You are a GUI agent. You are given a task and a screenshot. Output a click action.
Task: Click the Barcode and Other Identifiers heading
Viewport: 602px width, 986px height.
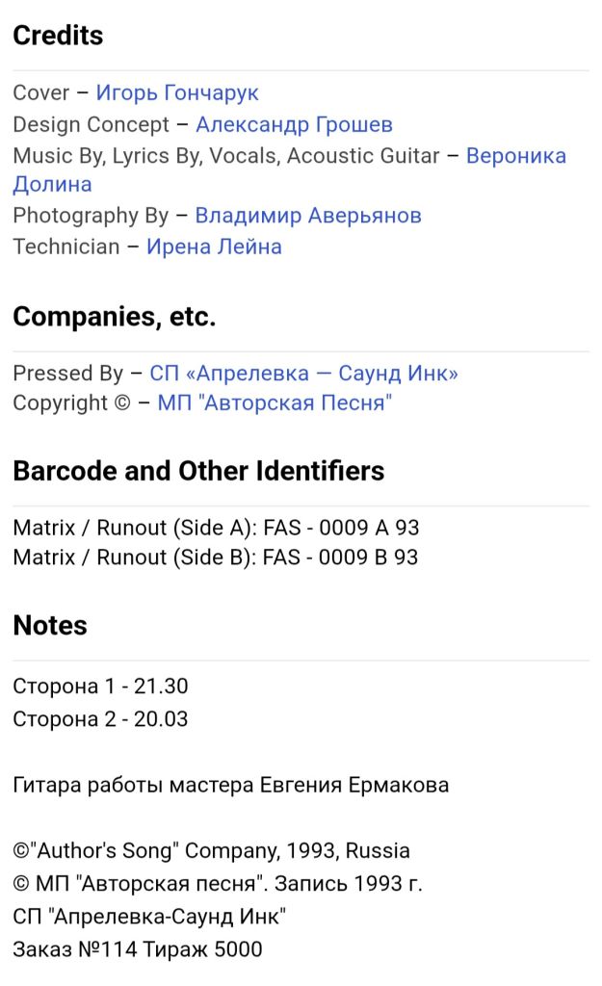pos(198,471)
